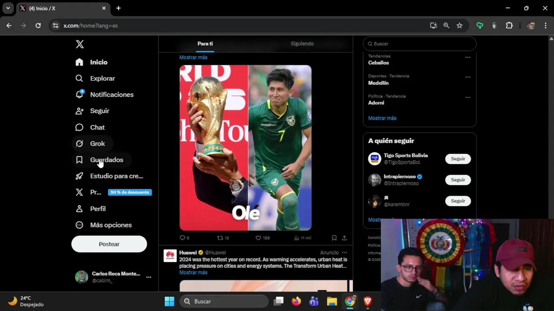Open Firefox from taskbar
The image size is (554, 311).
pos(296,301)
